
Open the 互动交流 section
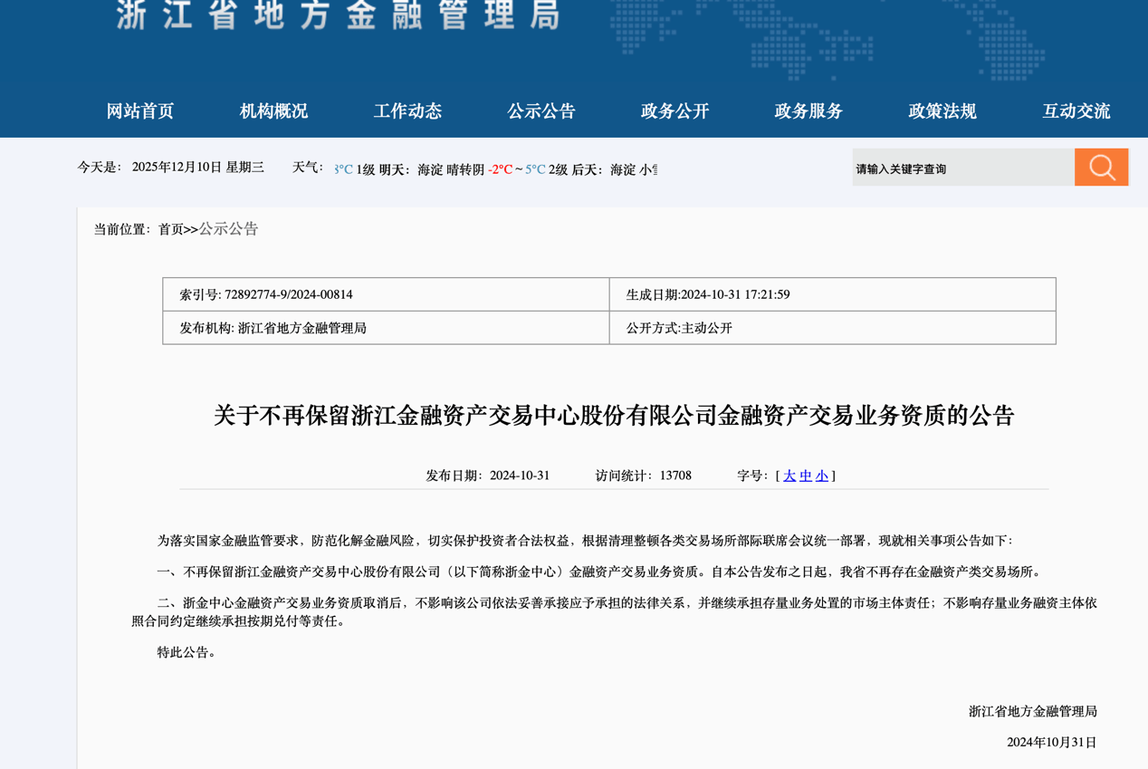(x=1075, y=111)
